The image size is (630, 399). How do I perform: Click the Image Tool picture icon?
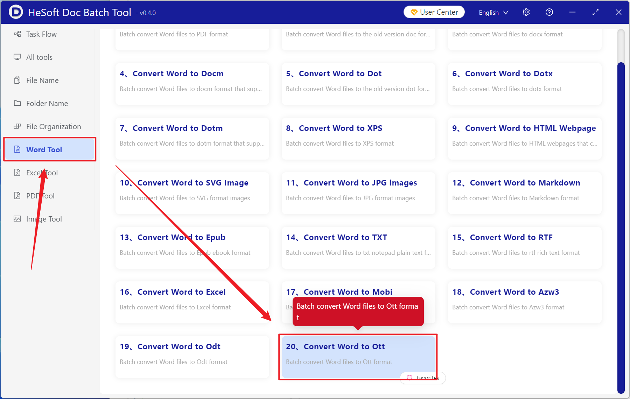(x=17, y=219)
